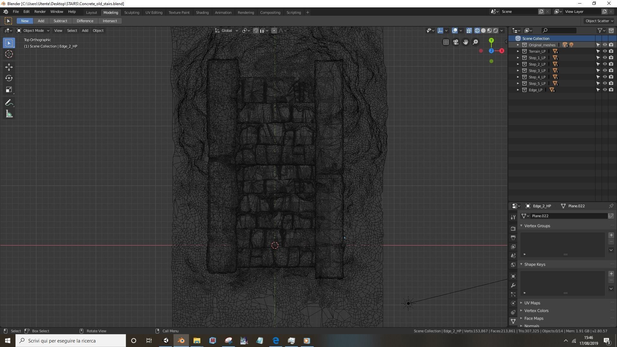Image resolution: width=617 pixels, height=347 pixels.
Task: Hide the Edge_LP collection in viewport
Action: [604, 90]
